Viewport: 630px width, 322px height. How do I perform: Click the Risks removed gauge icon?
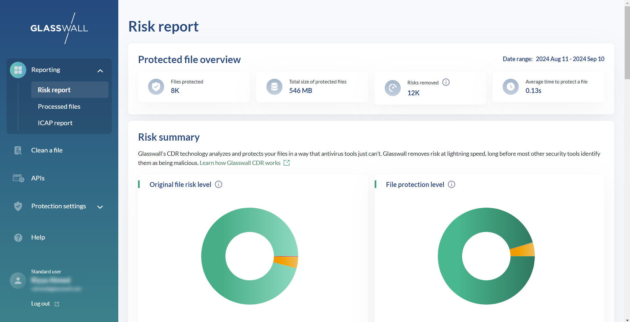click(x=393, y=88)
